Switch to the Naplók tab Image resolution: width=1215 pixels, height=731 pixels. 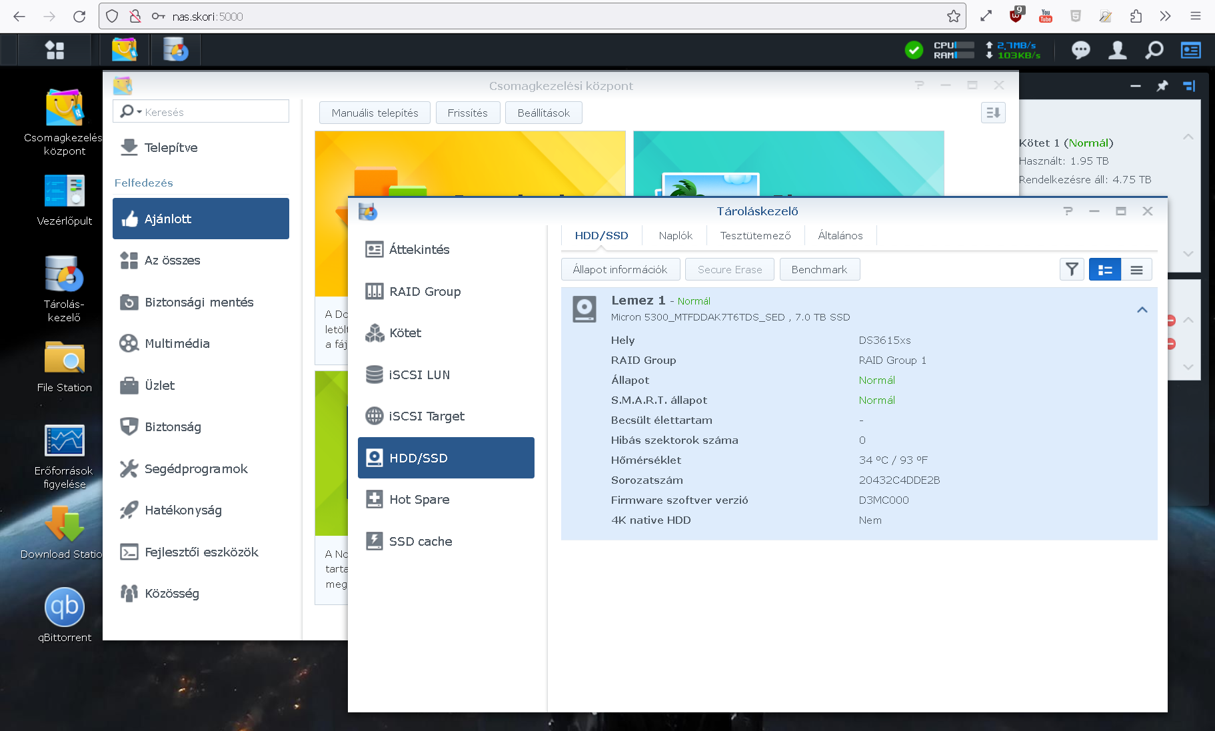click(675, 235)
